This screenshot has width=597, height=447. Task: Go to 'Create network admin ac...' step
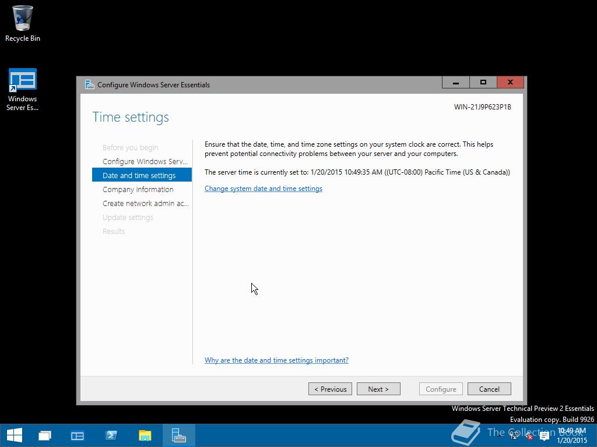(145, 203)
